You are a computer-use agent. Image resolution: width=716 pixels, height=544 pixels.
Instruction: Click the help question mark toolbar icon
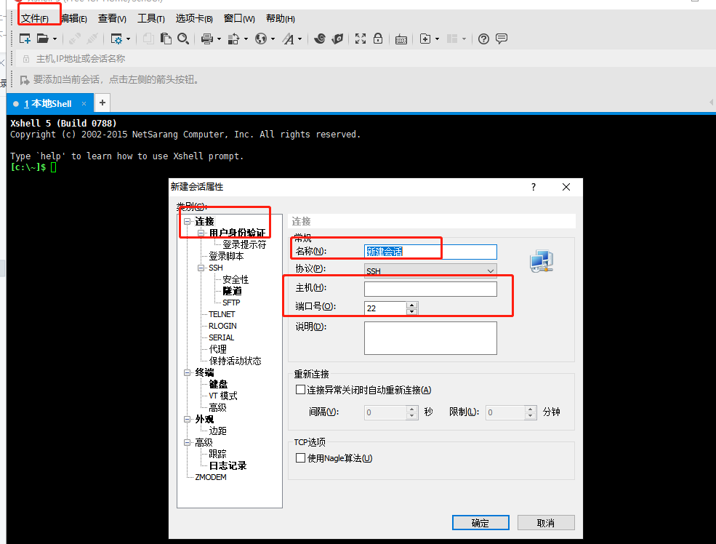(483, 39)
